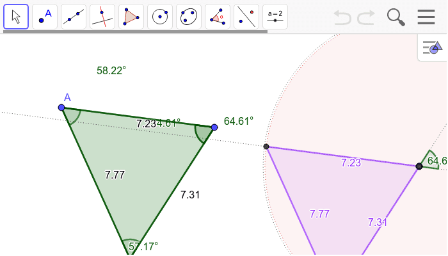Viewport: 448px width, 256px height.
Task: Click label A above the blue point
Action: (67, 98)
